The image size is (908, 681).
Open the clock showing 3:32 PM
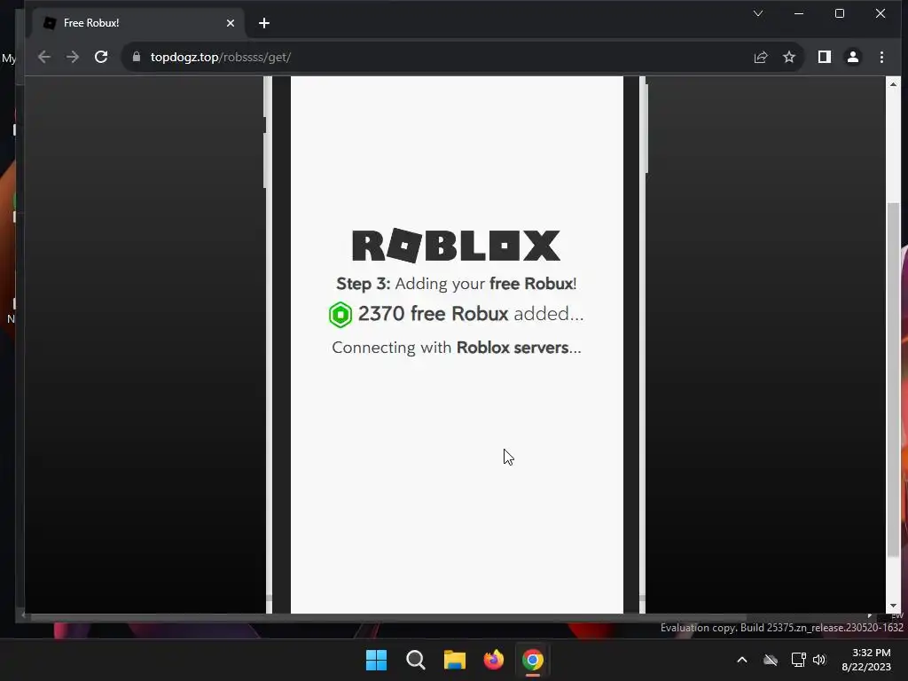point(866,660)
